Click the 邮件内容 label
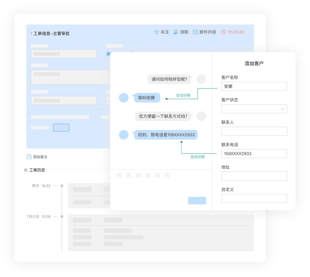This screenshot has width=310, height=277. (208, 32)
